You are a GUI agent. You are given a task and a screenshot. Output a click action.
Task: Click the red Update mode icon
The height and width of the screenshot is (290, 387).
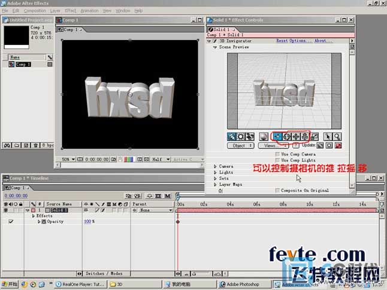point(338,146)
